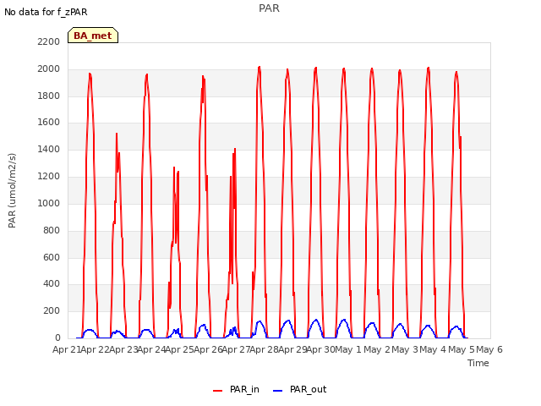Click the x-axis label Apr 21

67,349
